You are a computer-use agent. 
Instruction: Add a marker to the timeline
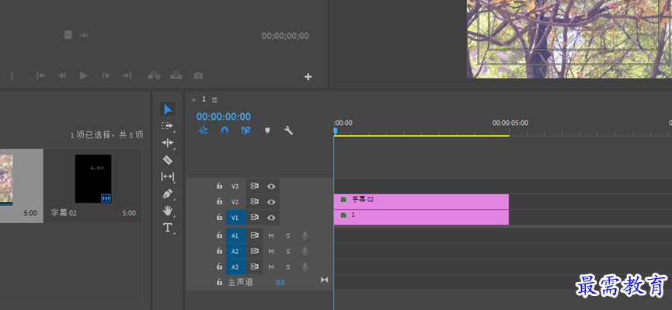click(x=267, y=131)
